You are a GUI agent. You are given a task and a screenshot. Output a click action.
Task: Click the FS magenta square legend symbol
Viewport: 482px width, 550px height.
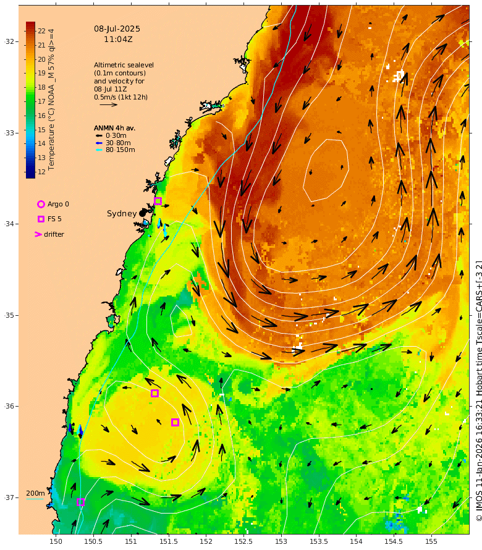click(x=41, y=219)
